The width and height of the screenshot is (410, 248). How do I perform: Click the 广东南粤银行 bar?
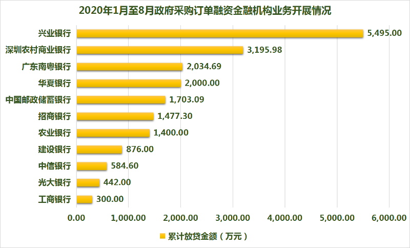tap(130, 67)
